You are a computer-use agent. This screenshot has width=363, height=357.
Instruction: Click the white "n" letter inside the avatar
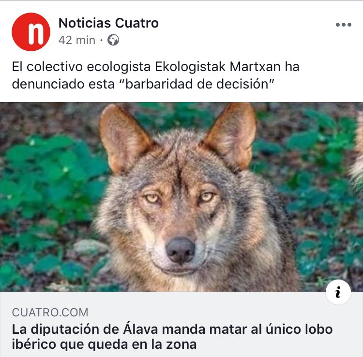[x=36, y=33]
